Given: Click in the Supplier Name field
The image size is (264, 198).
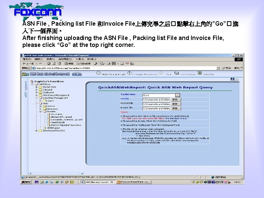Looking at the screenshot, I should point(159,95).
